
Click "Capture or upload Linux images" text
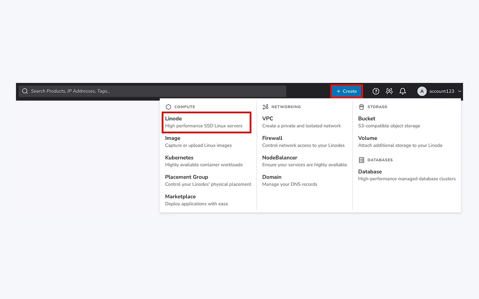coord(198,146)
